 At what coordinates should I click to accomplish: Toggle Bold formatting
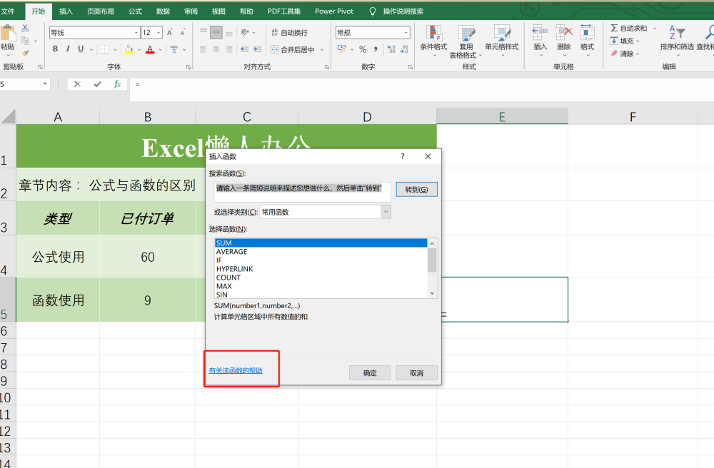pyautogui.click(x=55, y=49)
